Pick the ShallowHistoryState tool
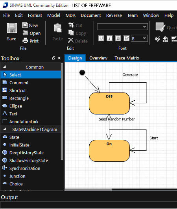 (25, 161)
